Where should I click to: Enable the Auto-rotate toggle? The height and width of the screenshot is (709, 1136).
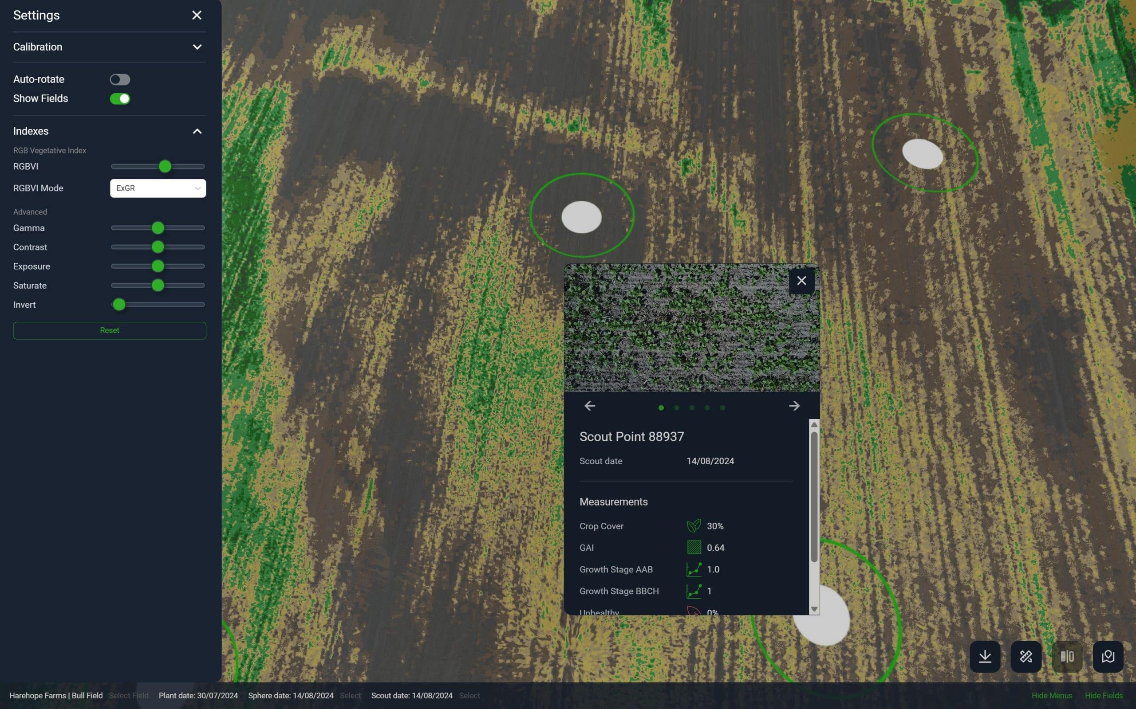[x=120, y=80]
